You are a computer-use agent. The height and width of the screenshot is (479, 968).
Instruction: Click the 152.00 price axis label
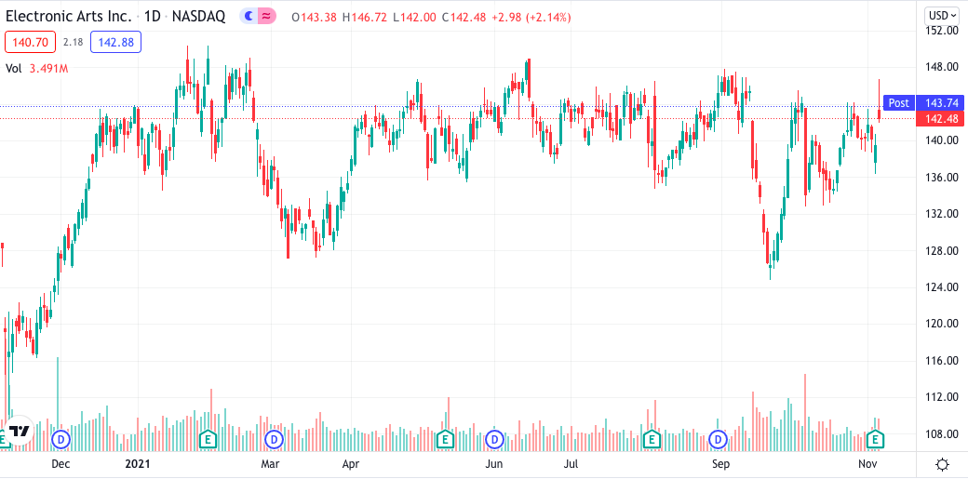click(x=943, y=31)
